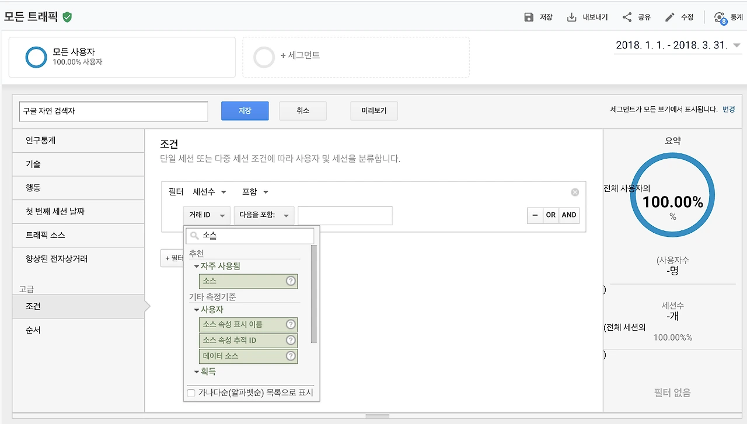The width and height of the screenshot is (747, 424).
Task: Open 통계 insights icon with badge
Action: 721,17
